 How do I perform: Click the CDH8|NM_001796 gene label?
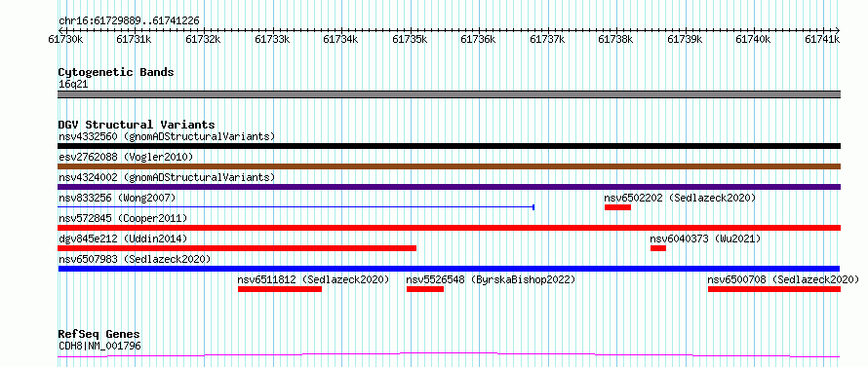click(99, 346)
